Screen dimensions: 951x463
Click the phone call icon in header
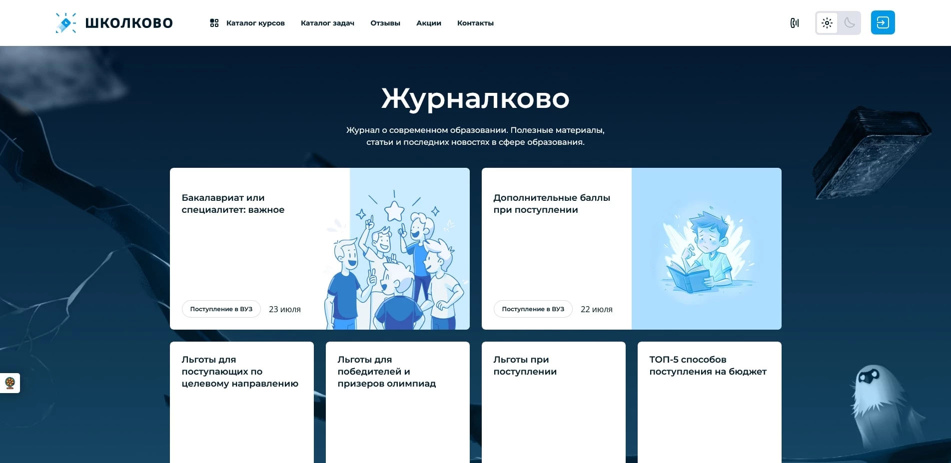[795, 22]
